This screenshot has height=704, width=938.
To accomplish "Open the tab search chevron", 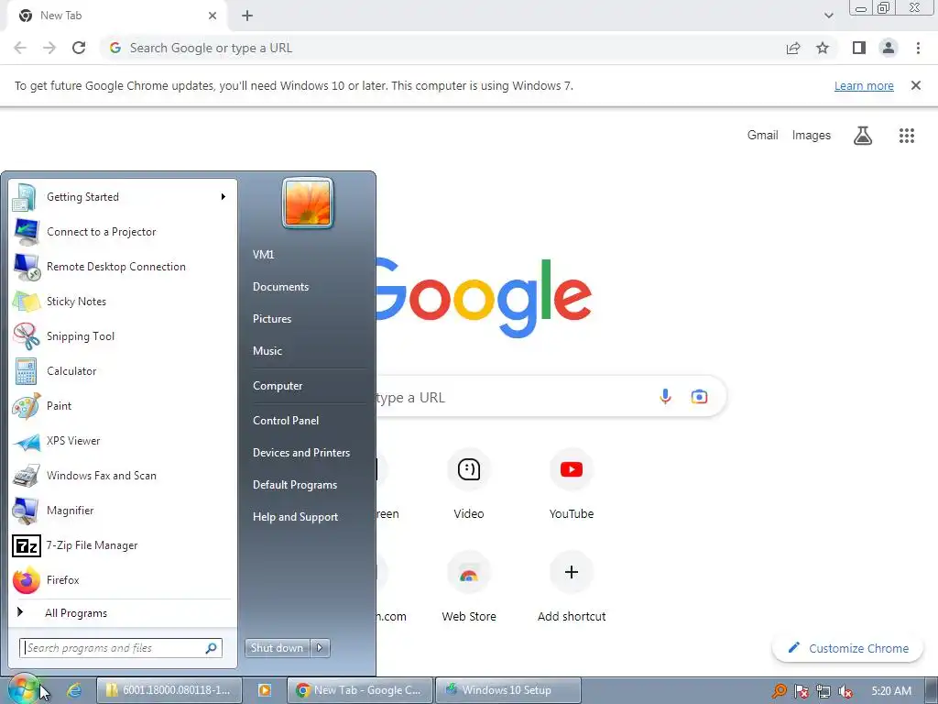I will [x=828, y=16].
